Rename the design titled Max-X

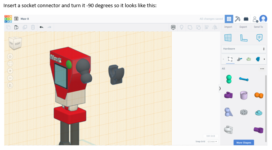point(25,19)
